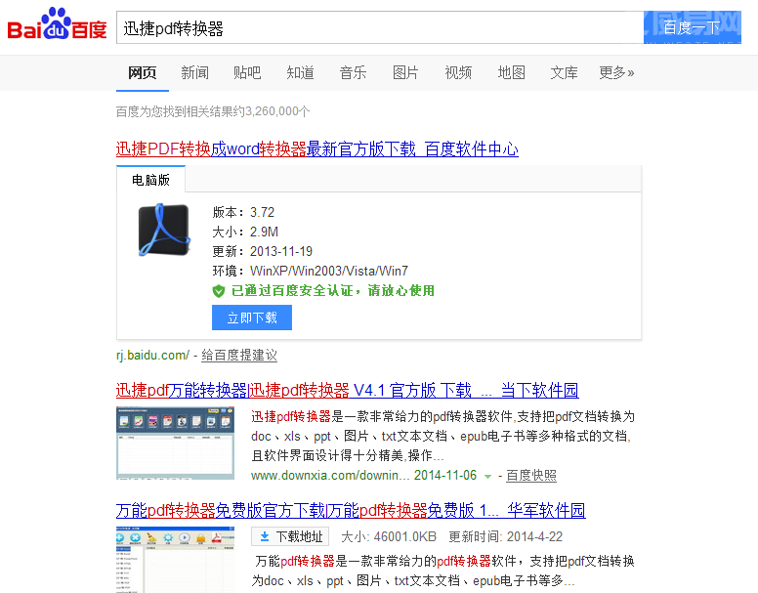The width and height of the screenshot is (758, 593).
Task: Open the 迅捷pdf万能转换器 V4.1 result link
Action: [347, 390]
